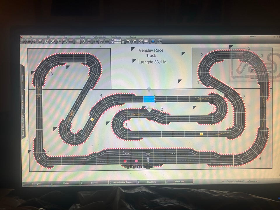Screen dimensions: 280x210
Task: Select the blue track piece
Action: pyautogui.click(x=149, y=99)
